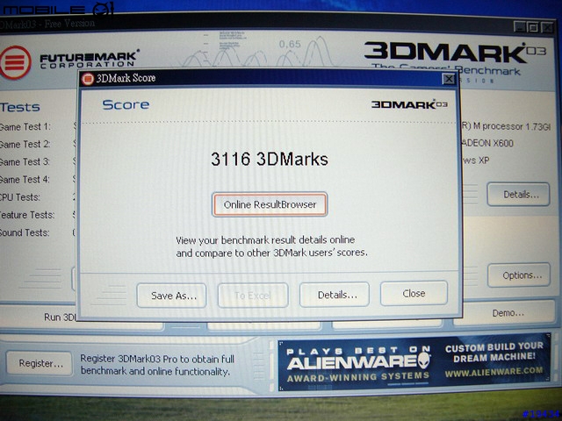Click the 3DMARK03 logo in score dialog
Viewport: 562px width, 421px height.
tap(409, 104)
